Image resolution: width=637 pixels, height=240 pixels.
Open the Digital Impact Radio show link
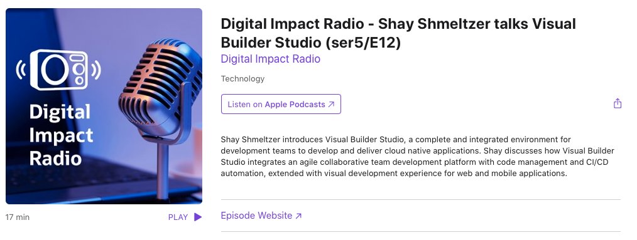tap(270, 59)
